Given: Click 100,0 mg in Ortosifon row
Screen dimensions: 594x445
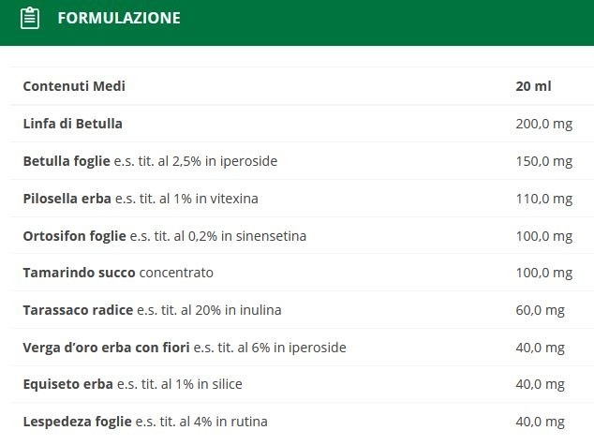Looking at the screenshot, I should pyautogui.click(x=544, y=236).
